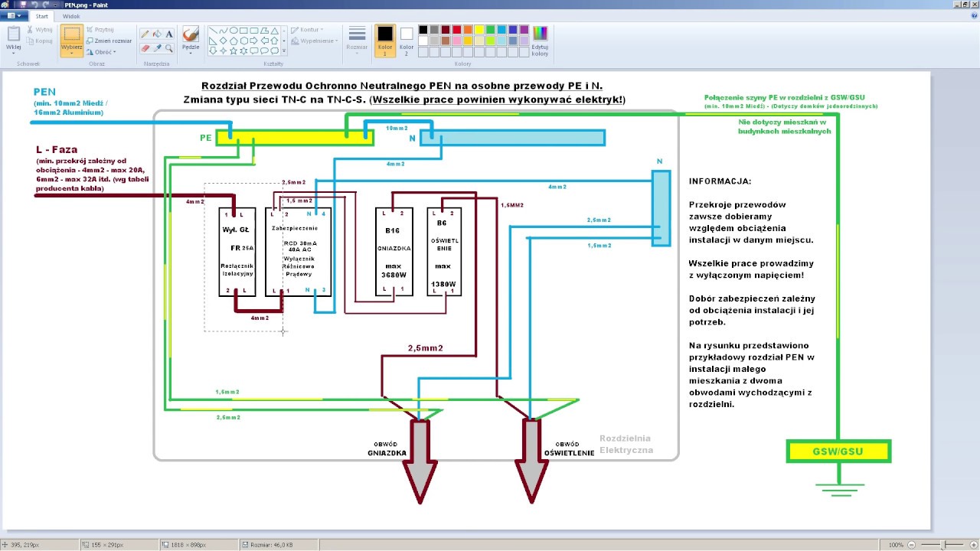Viewport: 980px width, 551px height.
Task: Click the yellow GSW/GSU box on canvas
Action: [839, 452]
